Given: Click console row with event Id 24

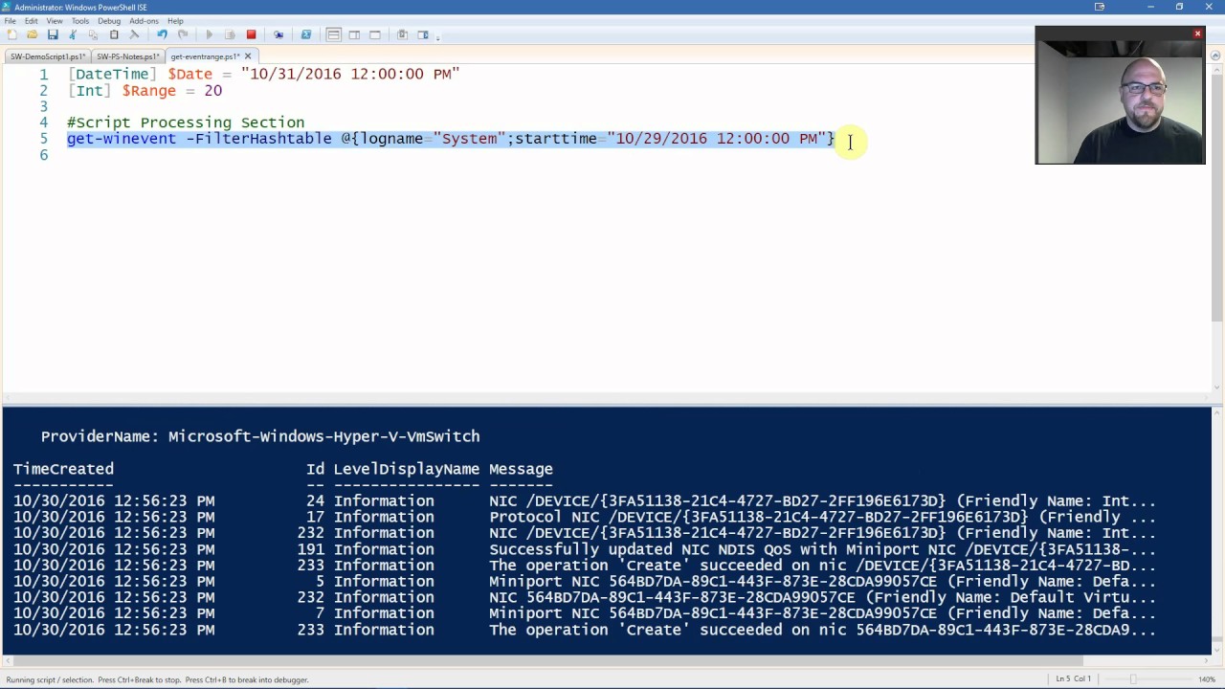Looking at the screenshot, I should coord(585,501).
